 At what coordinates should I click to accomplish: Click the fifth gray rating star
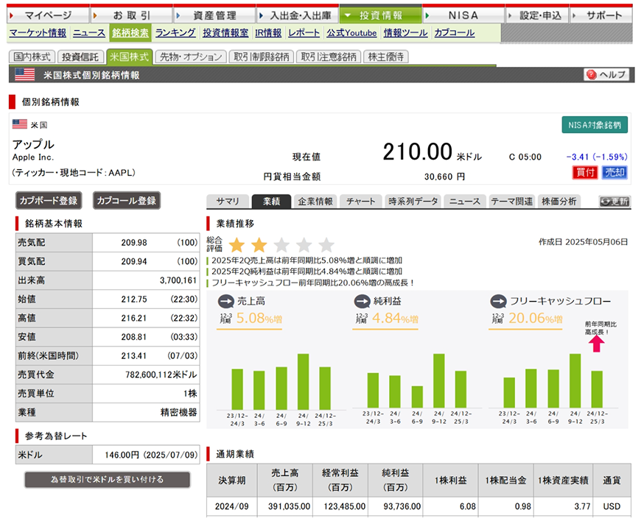(326, 245)
